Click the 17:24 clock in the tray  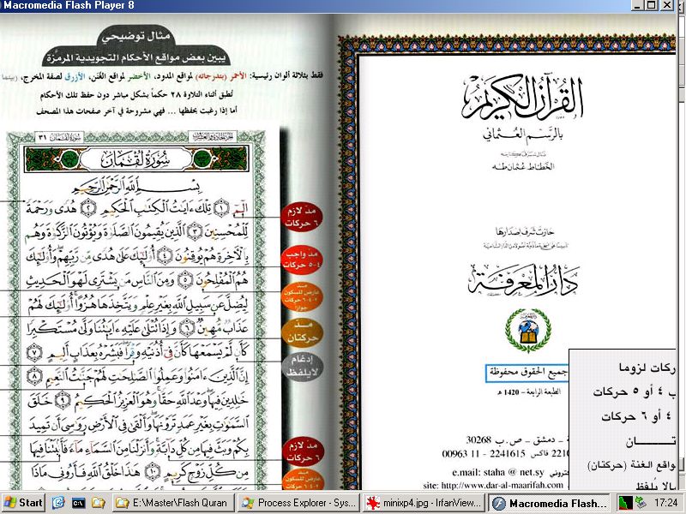pos(666,503)
